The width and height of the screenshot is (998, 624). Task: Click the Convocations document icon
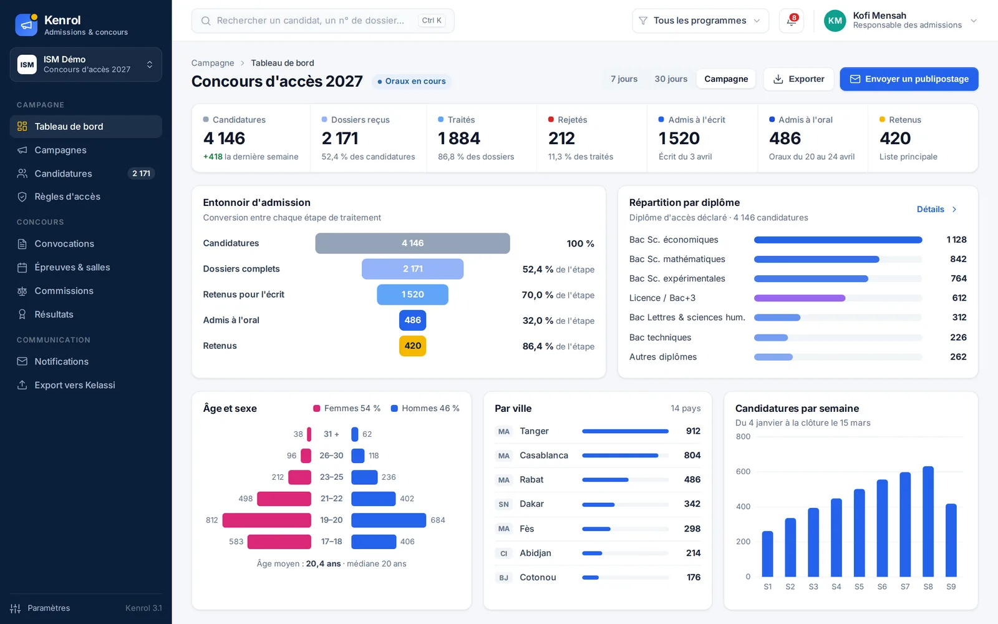point(22,244)
